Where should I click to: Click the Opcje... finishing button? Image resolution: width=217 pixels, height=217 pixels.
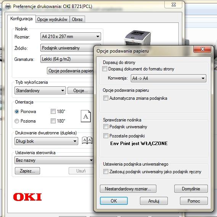pos(80,91)
